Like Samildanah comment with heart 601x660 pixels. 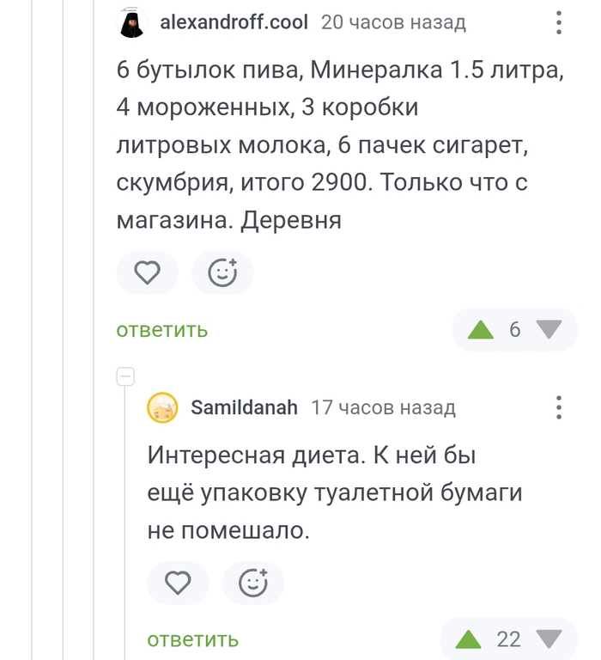(178, 584)
